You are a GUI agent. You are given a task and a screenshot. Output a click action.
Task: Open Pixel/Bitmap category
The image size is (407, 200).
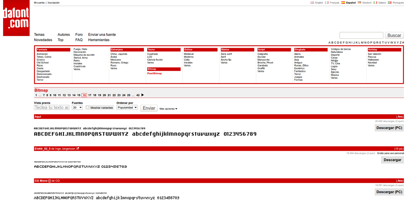(x=154, y=73)
